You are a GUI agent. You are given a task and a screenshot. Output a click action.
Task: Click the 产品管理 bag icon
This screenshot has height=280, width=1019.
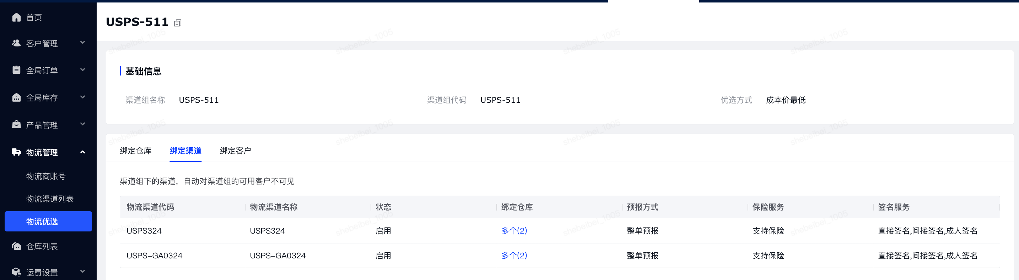16,124
